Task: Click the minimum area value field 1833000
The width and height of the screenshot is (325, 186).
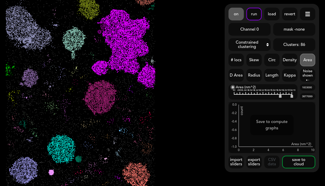Action: tap(307, 88)
